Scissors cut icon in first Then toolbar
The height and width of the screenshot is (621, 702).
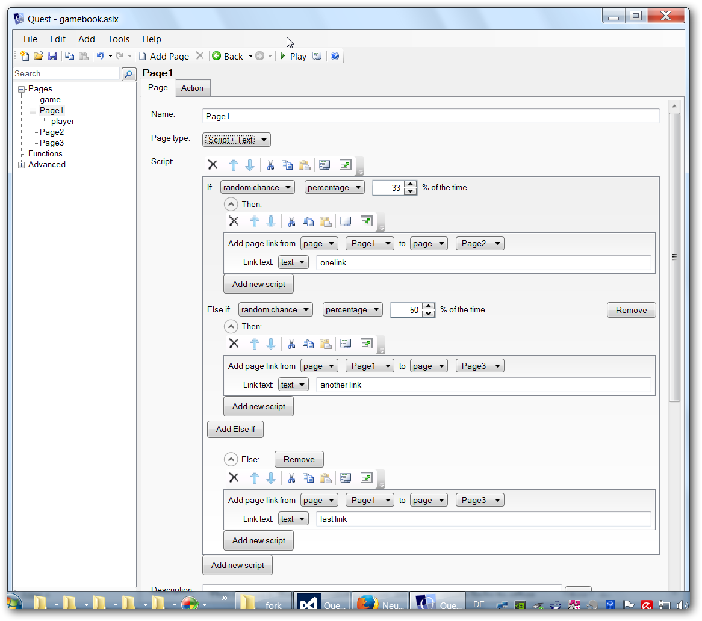(x=291, y=221)
